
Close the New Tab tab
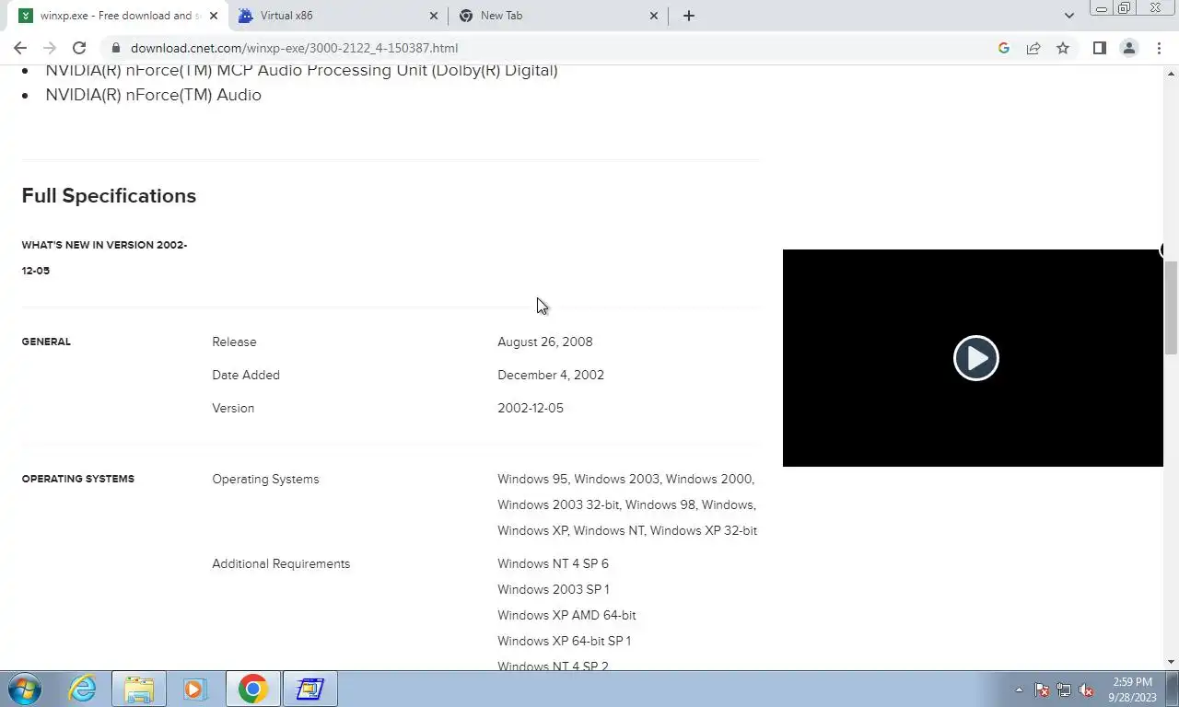(x=654, y=16)
